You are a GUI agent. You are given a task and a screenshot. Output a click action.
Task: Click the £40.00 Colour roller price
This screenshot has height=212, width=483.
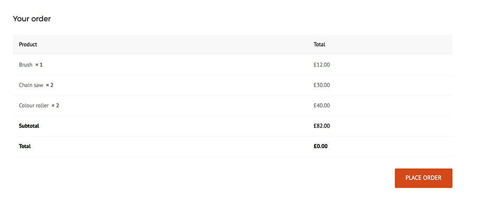pyautogui.click(x=321, y=105)
